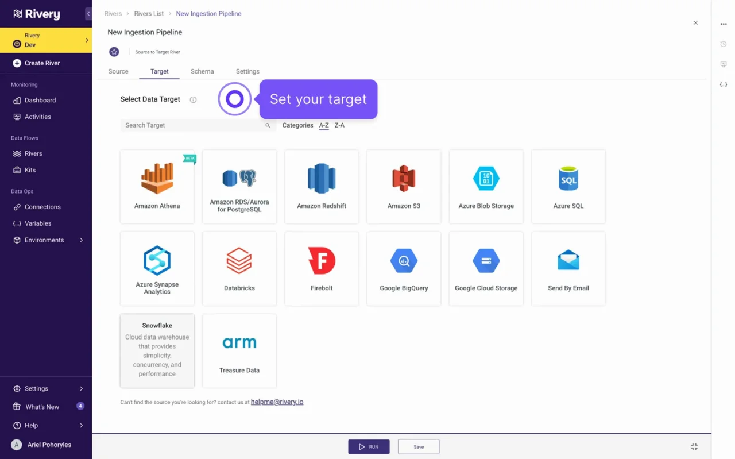Click the New Ingestion Pipeline title
The width and height of the screenshot is (735, 459).
point(145,32)
